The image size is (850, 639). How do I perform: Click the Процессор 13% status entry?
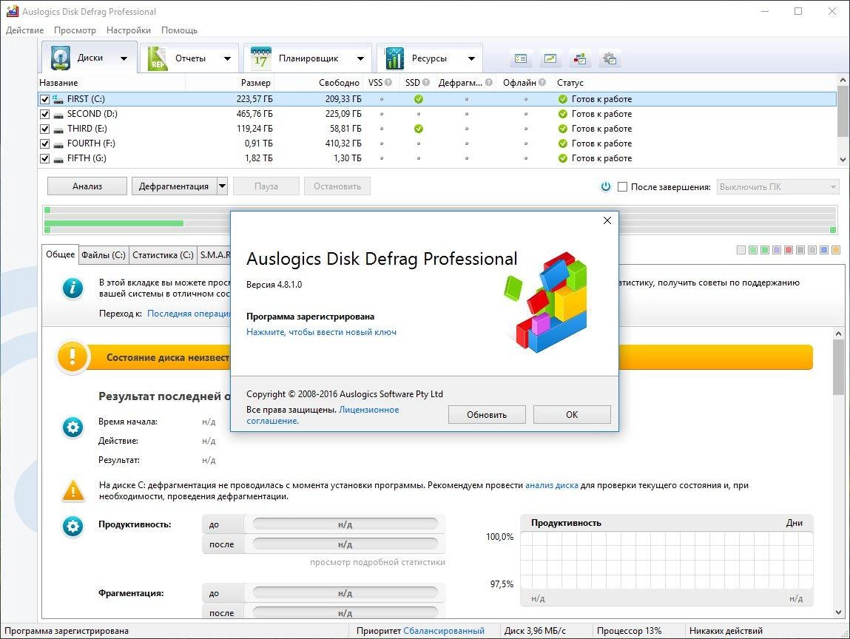pos(630,631)
